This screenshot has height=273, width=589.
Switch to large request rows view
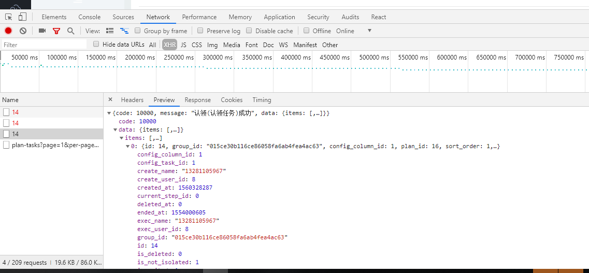pos(110,31)
